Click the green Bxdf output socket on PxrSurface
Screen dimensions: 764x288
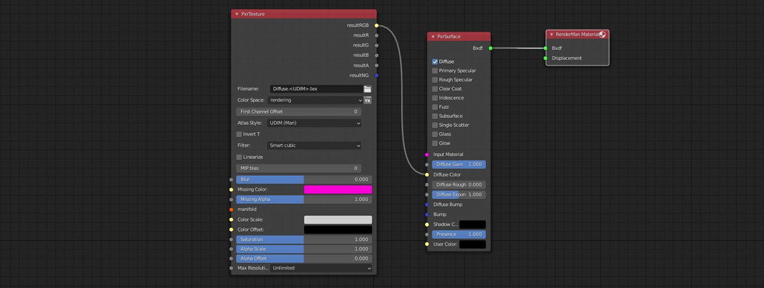(490, 48)
